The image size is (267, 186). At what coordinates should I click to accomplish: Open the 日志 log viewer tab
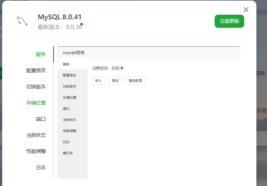pos(41,167)
